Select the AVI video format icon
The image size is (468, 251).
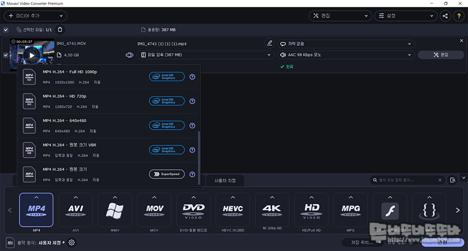75,210
